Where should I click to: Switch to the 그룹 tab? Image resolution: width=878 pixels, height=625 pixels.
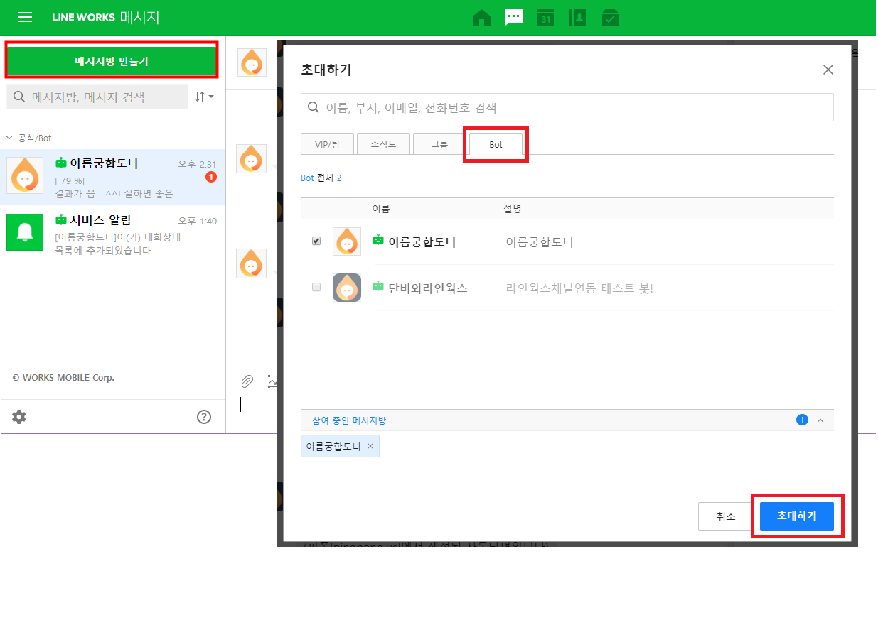(x=439, y=144)
